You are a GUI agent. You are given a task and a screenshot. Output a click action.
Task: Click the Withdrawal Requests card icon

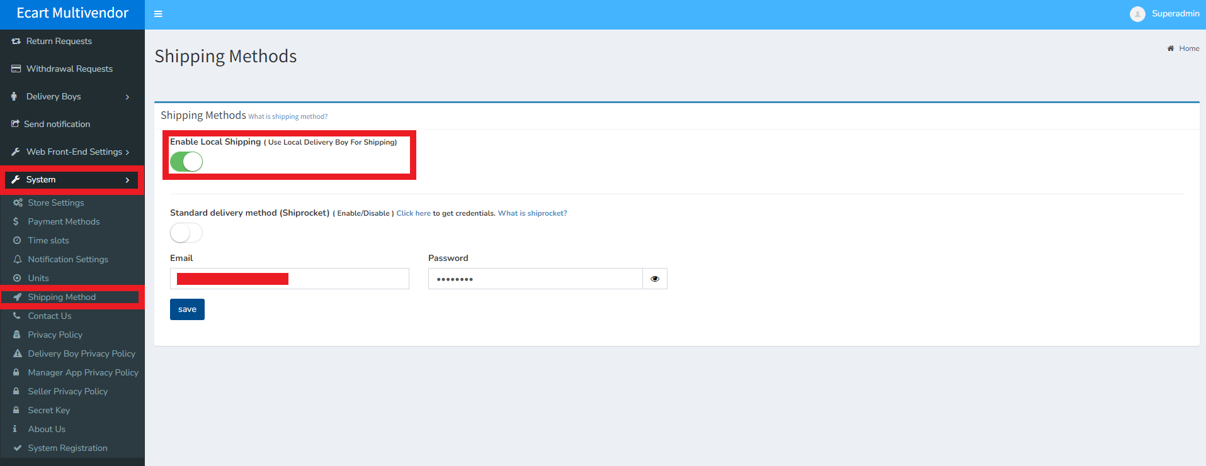(16, 69)
